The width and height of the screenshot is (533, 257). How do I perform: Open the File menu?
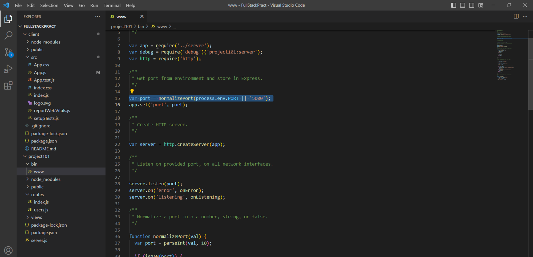pos(18,5)
